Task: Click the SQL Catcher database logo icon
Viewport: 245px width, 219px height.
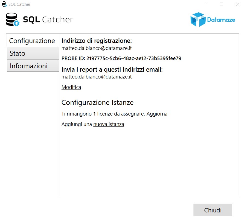Action: point(13,19)
